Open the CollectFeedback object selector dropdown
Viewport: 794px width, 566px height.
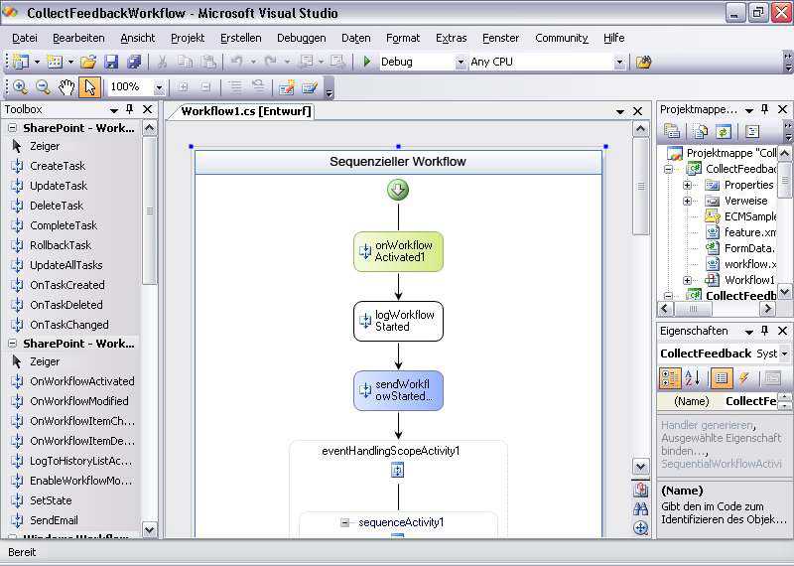click(x=784, y=354)
